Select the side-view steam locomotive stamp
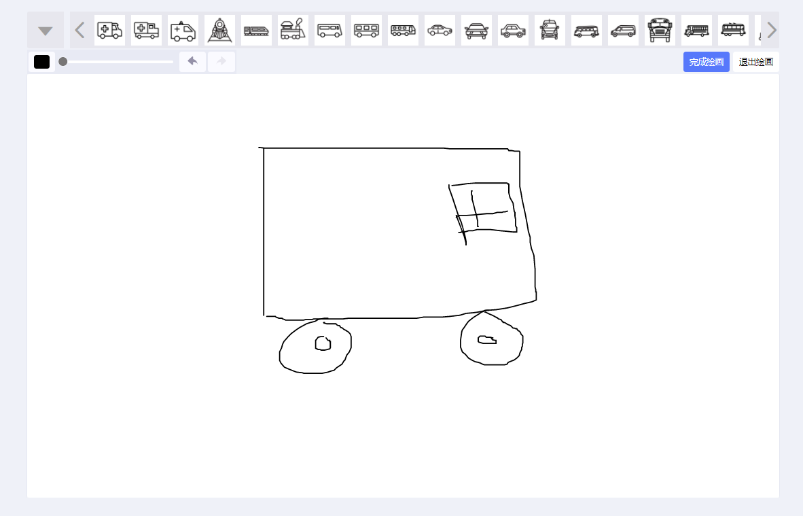 293,31
